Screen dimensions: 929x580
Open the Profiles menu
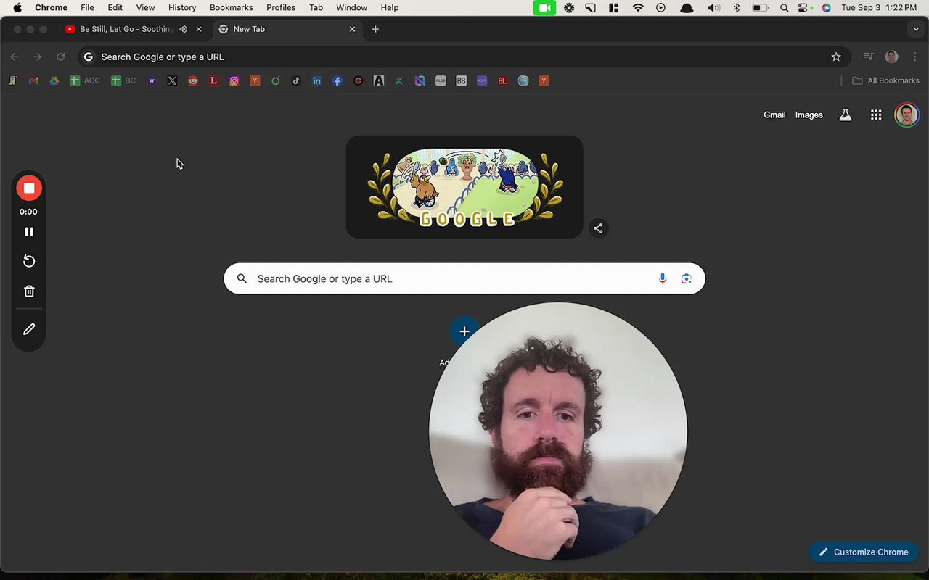coord(281,7)
